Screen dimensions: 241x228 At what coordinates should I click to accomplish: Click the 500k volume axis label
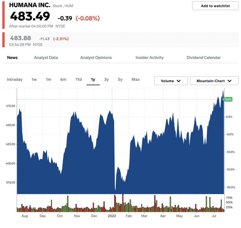click(229, 202)
